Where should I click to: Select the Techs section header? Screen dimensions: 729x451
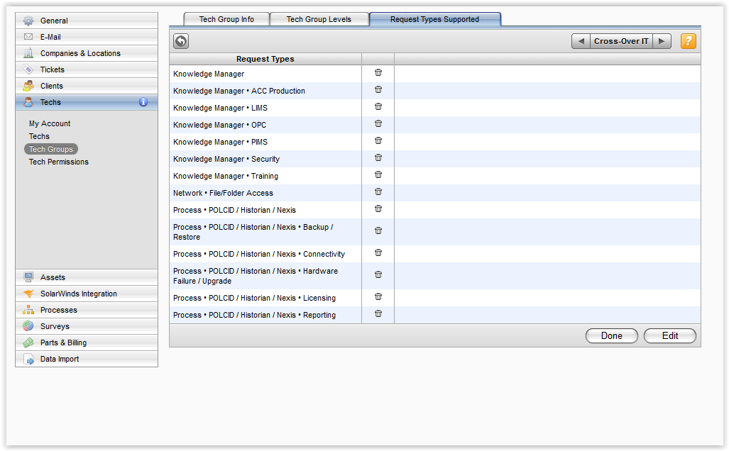[87, 102]
